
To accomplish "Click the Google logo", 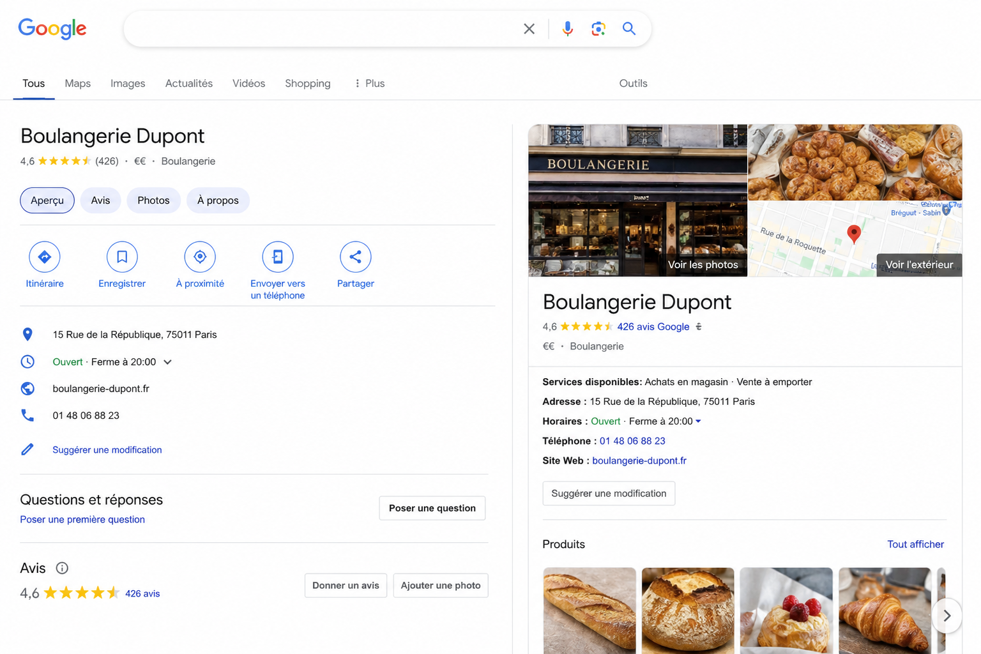I will coord(52,28).
